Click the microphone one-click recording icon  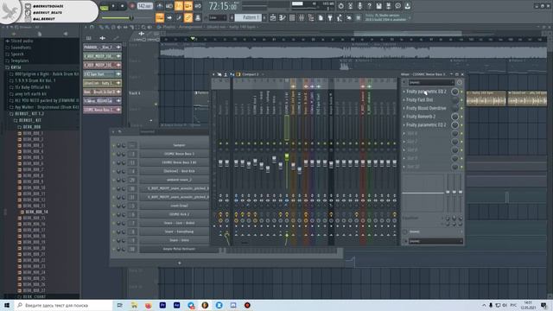pyautogui.click(x=359, y=6)
